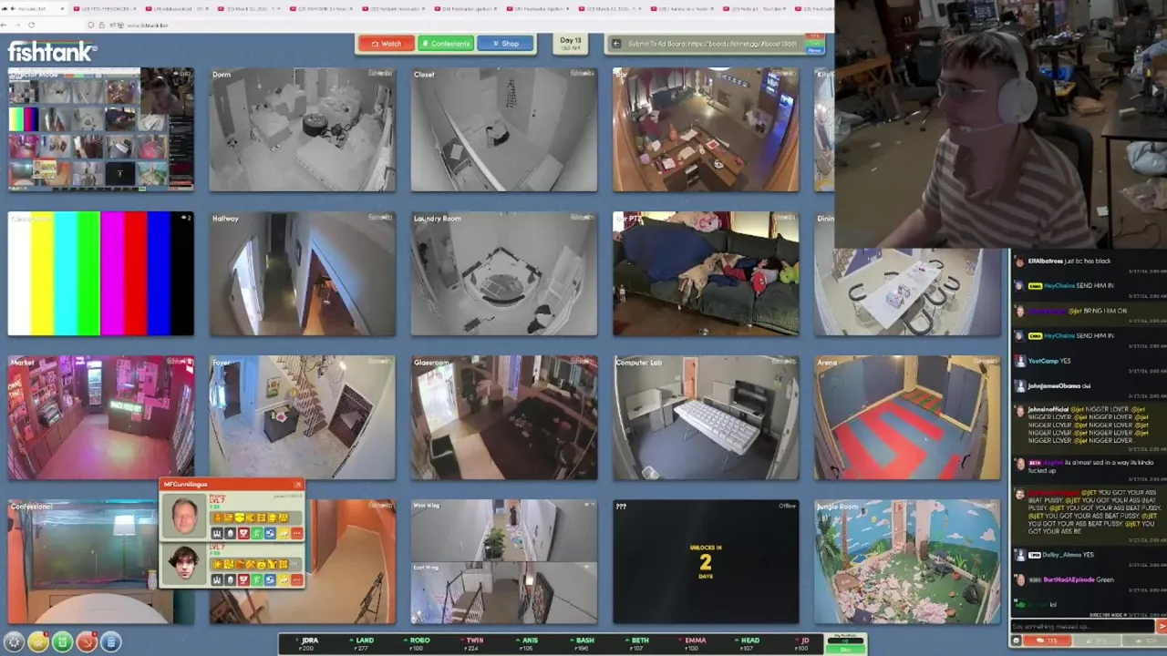
Task: Click the blue stacked-list round icon
Action: [110, 642]
